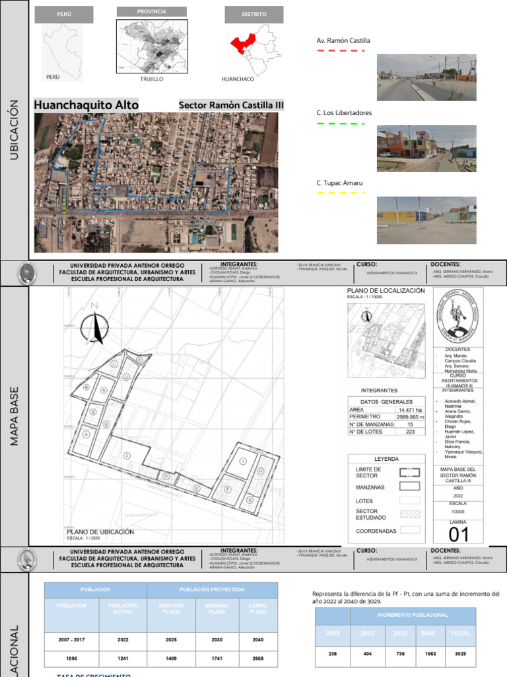The width and height of the screenshot is (507, 677).
Task: Click the gray PROVINCIA header label
Action: pos(152,12)
